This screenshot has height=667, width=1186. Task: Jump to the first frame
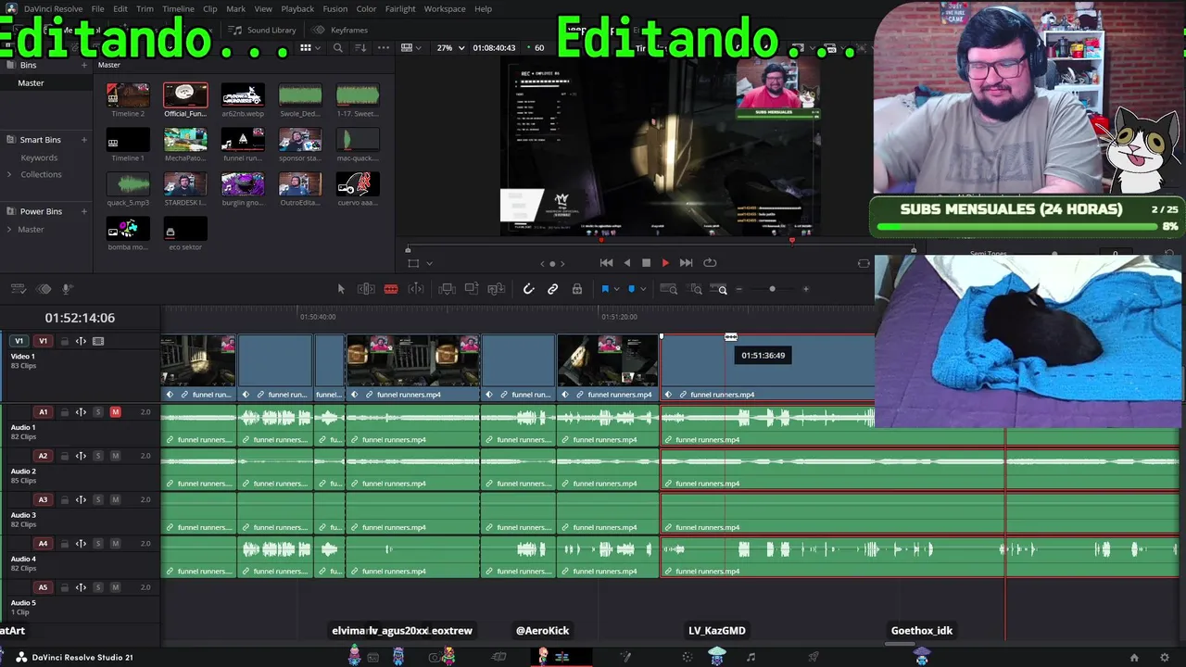(x=606, y=263)
